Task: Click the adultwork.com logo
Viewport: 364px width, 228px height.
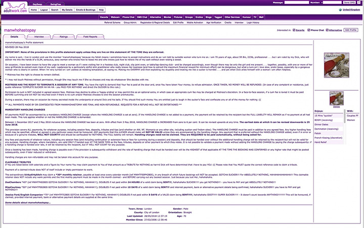Action: 15,8
